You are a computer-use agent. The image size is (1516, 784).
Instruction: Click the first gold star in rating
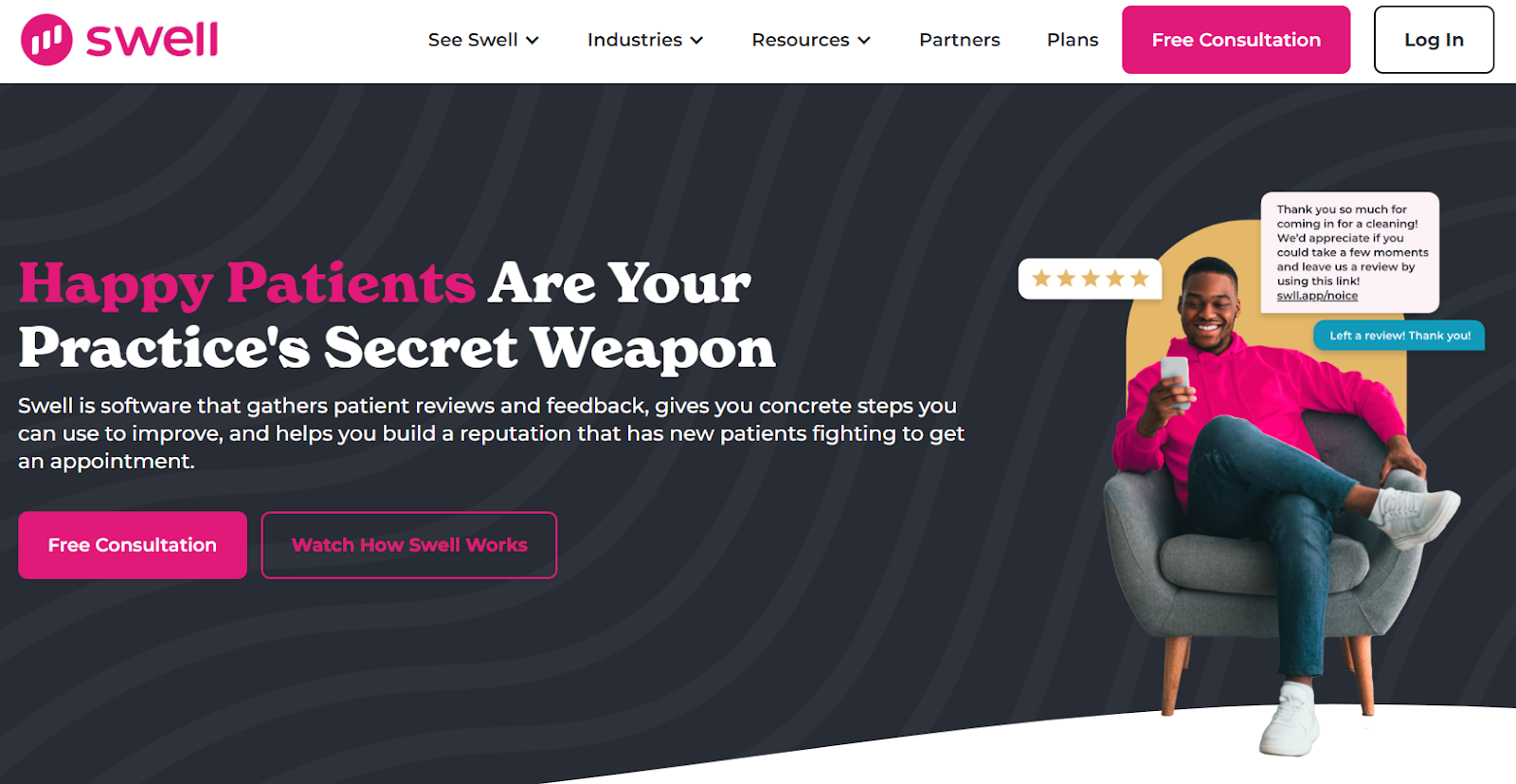coord(1041,279)
